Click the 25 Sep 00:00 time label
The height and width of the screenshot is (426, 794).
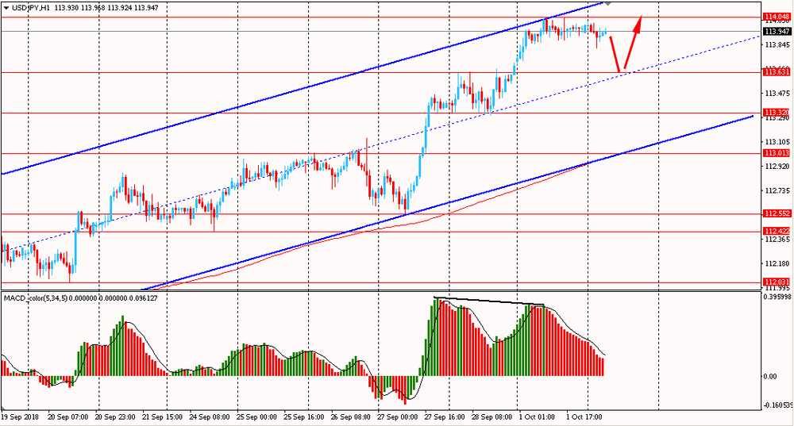coord(256,417)
